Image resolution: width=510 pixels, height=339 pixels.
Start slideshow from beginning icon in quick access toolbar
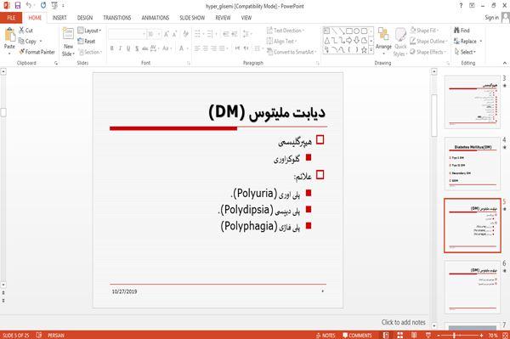pyautogui.click(x=54, y=5)
